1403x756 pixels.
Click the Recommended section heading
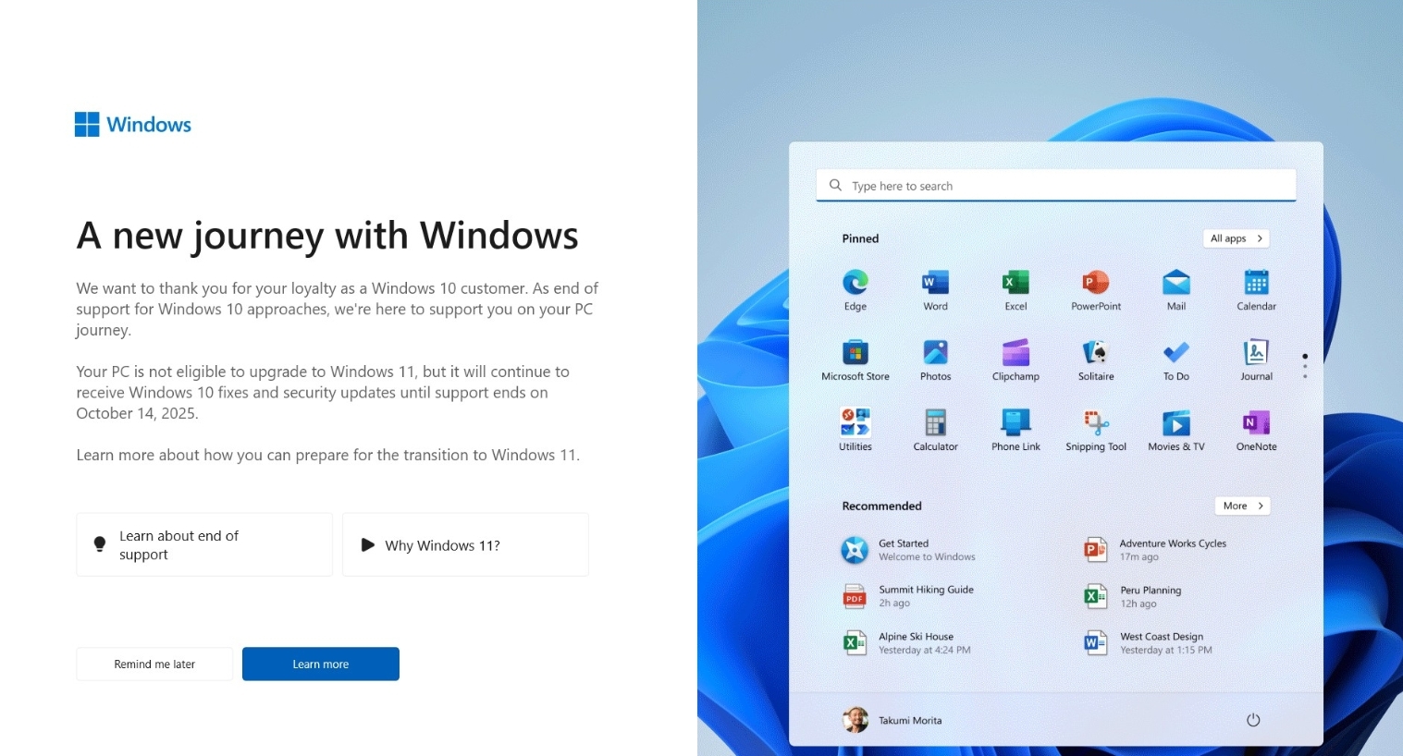(x=881, y=506)
